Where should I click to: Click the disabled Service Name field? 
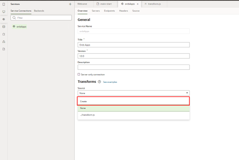click(134, 31)
